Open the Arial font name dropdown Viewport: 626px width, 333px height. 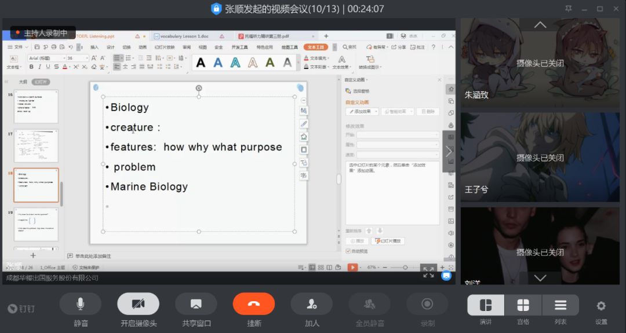[64, 58]
